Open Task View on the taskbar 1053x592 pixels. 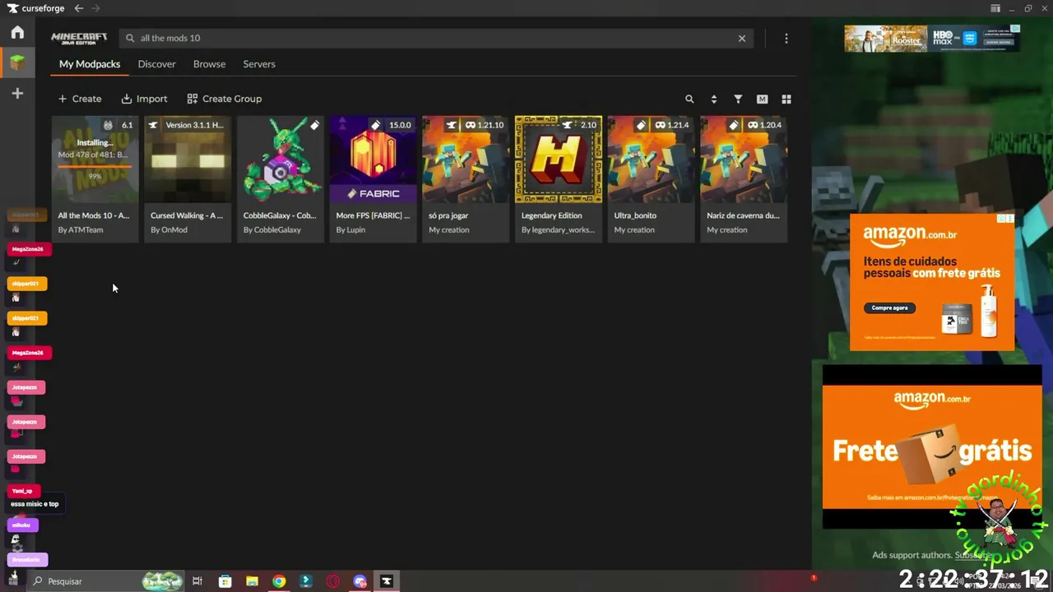197,581
